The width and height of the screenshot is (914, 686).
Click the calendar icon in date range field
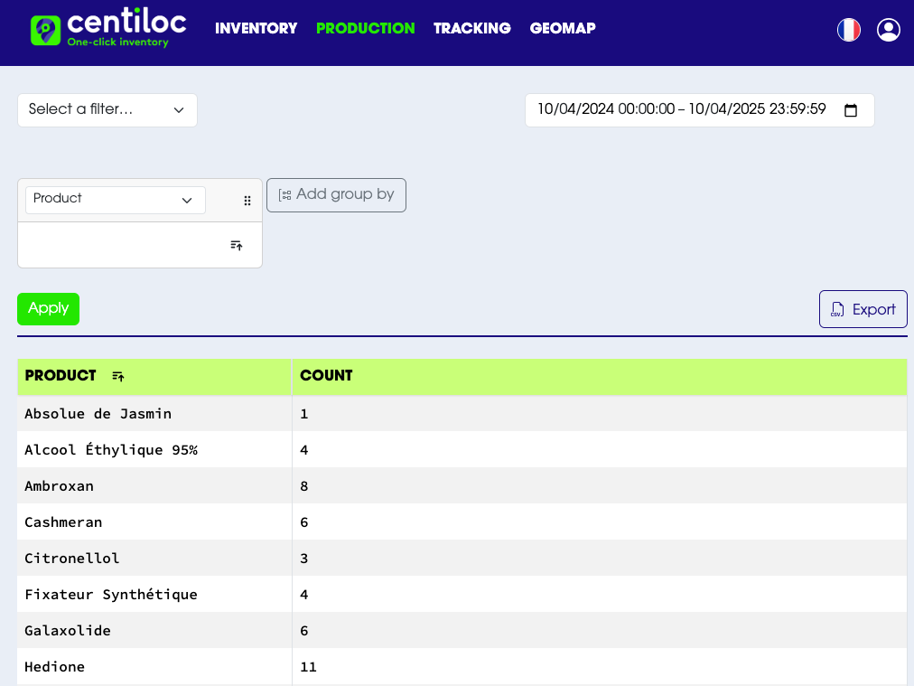(850, 110)
